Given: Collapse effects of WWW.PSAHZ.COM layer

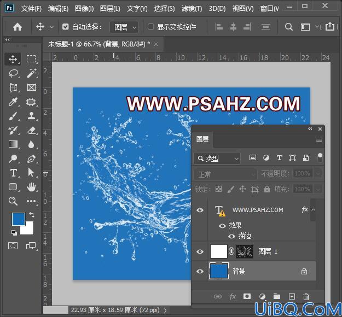Looking at the screenshot, I should coord(313,210).
